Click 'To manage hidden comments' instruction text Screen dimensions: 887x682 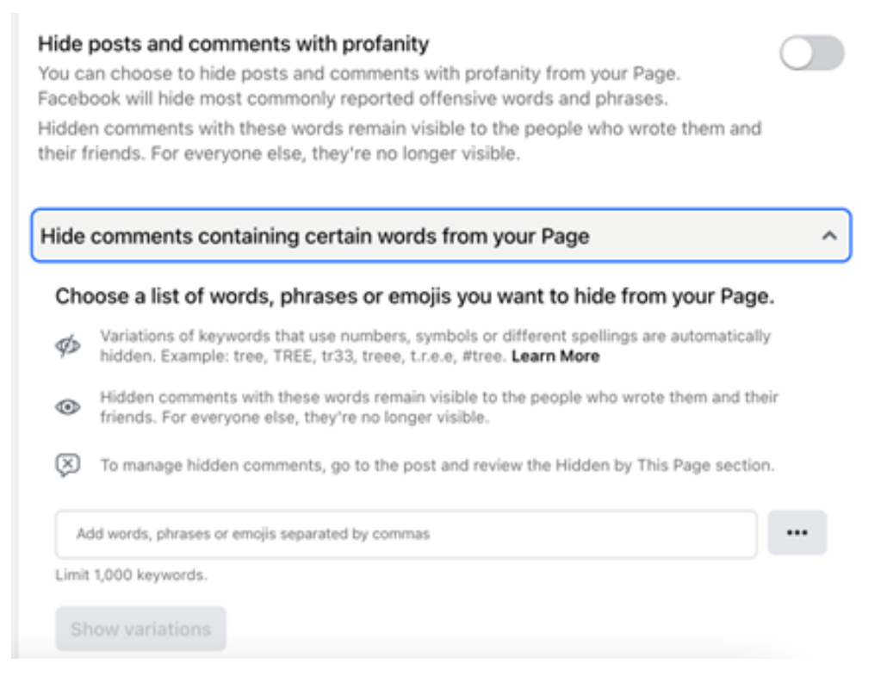(437, 465)
